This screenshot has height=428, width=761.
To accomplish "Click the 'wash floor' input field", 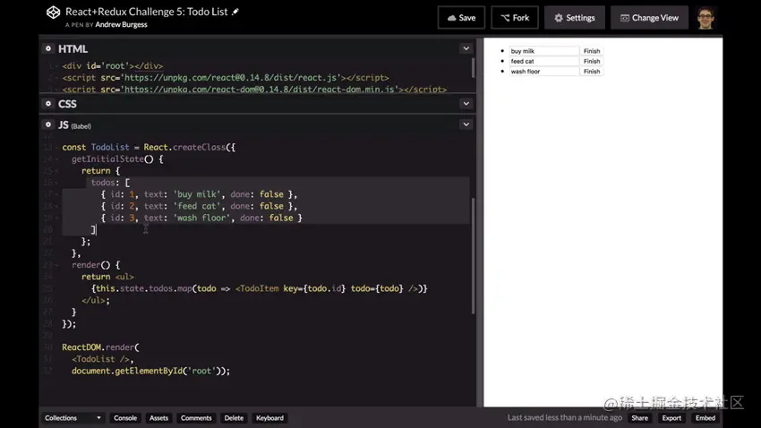I will tap(544, 72).
